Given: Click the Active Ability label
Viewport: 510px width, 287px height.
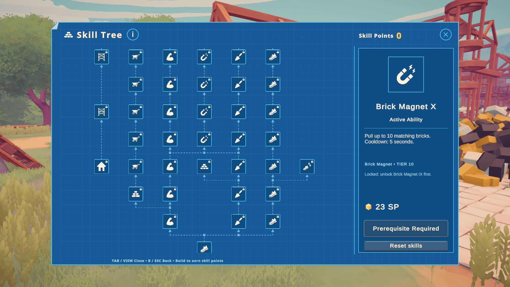Looking at the screenshot, I should point(406,120).
